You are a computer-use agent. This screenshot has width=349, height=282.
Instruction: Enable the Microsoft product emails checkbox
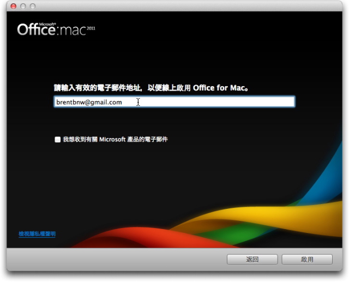click(57, 140)
